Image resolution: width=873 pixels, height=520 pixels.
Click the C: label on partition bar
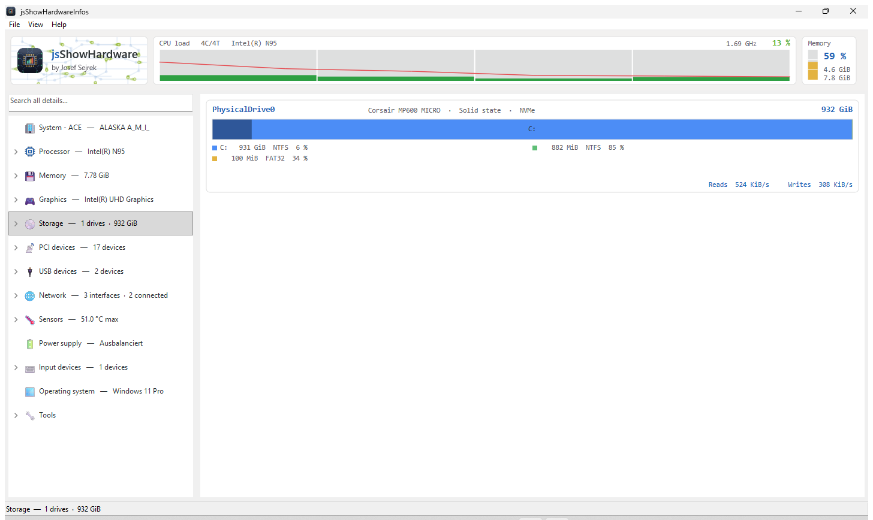(532, 129)
